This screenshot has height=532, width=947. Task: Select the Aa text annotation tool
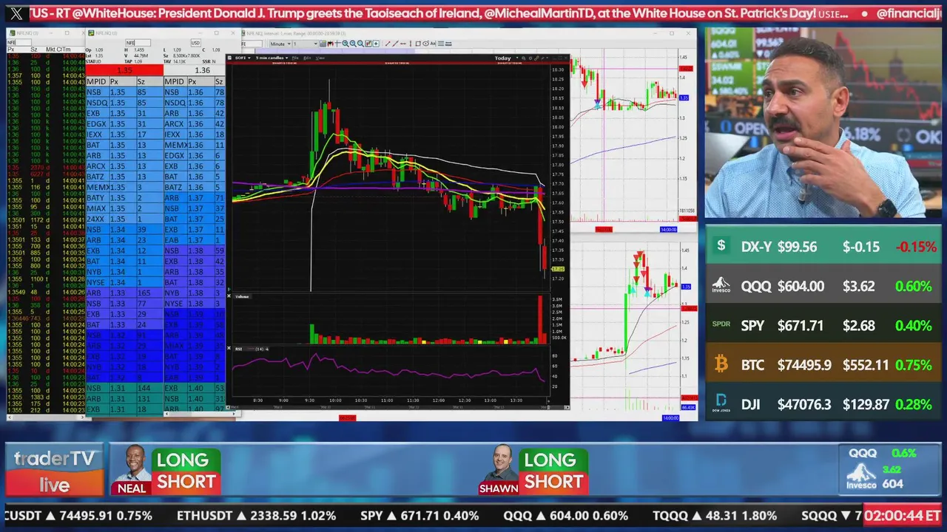click(x=433, y=44)
